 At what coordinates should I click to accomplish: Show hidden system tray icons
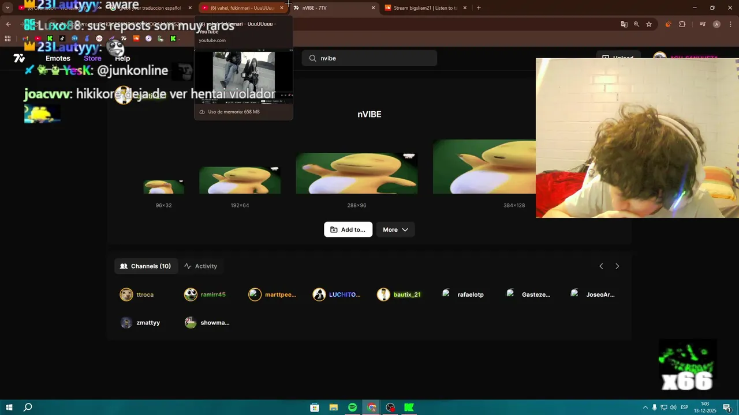coord(645,408)
